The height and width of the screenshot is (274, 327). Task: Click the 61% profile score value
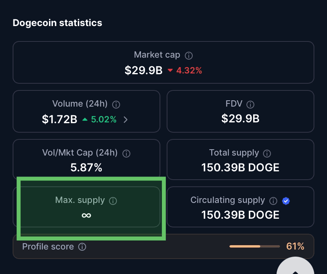point(295,246)
